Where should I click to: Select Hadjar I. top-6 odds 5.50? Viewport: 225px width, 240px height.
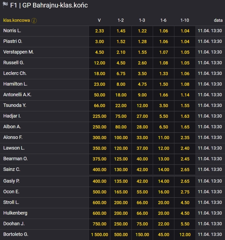164,116
